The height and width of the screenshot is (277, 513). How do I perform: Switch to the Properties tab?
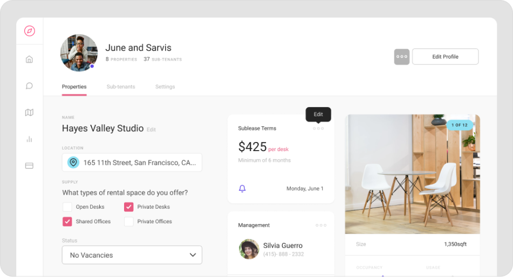(x=74, y=87)
